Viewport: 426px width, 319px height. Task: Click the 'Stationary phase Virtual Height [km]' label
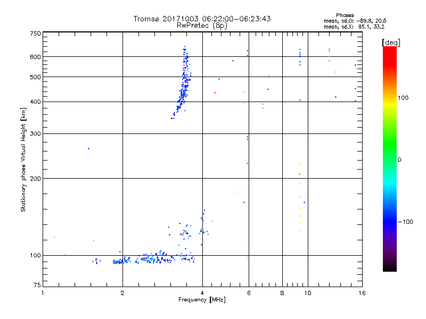(x=23, y=159)
